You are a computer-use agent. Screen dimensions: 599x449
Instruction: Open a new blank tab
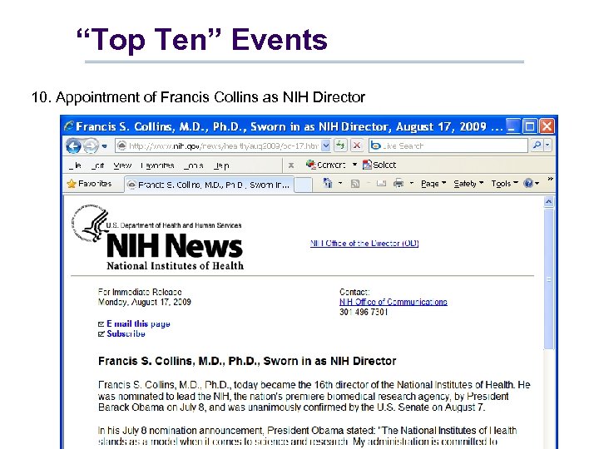[x=303, y=185]
